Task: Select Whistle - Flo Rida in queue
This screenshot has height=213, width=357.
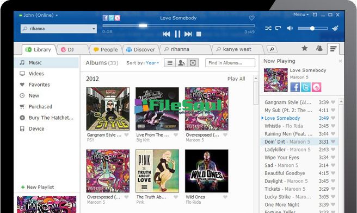Action: point(299,126)
